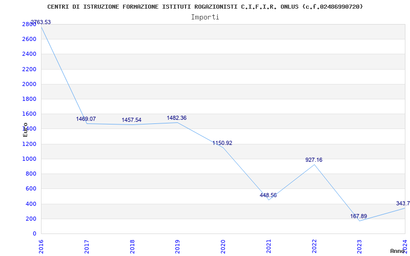Image resolution: width=410 pixels, height=256 pixels.
Task: Click the 2016 x-axis year label
Action: click(41, 247)
